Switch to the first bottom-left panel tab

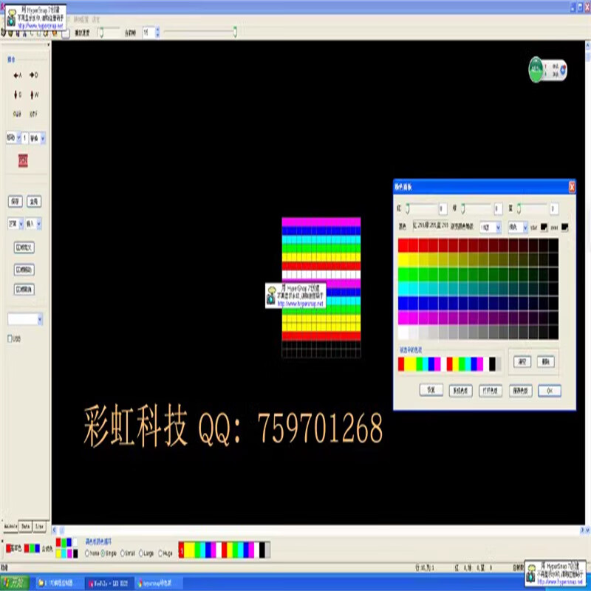(x=11, y=526)
